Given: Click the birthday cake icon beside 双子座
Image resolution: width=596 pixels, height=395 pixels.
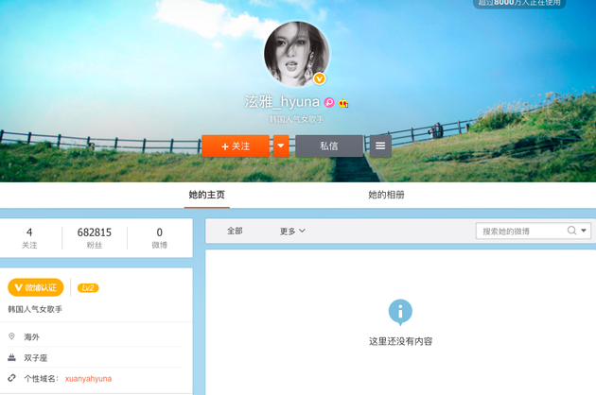Looking at the screenshot, I should [x=11, y=357].
